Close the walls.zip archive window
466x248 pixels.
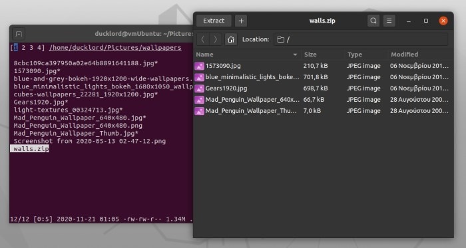coord(443,21)
